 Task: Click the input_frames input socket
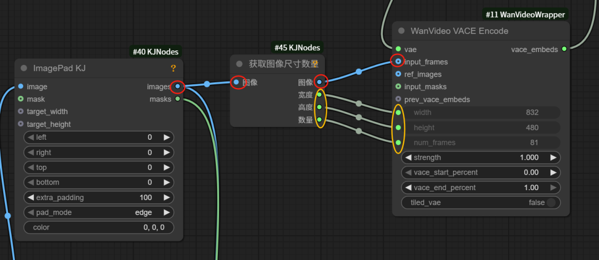click(x=398, y=62)
